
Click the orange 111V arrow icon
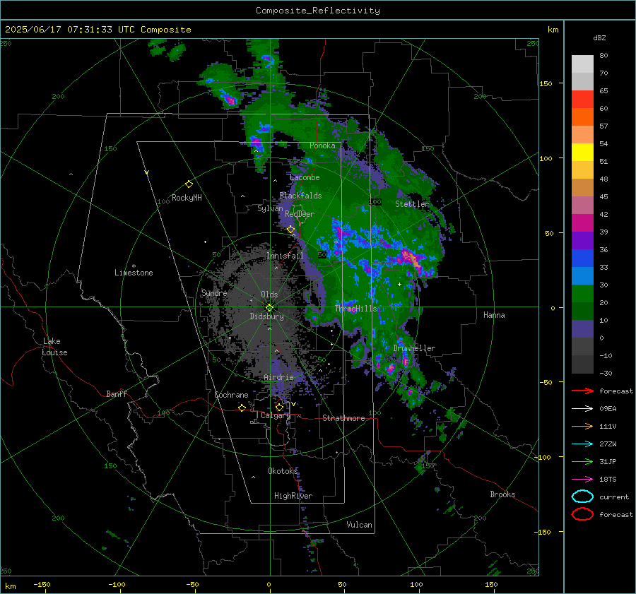point(582,426)
